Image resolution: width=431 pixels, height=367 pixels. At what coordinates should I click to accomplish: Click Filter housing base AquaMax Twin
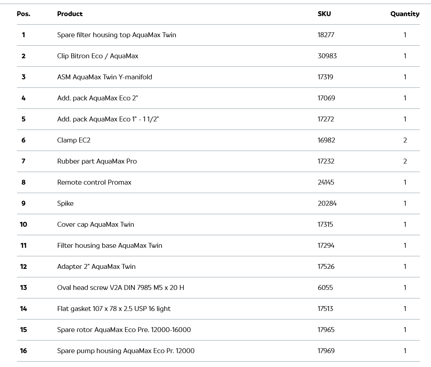click(110, 246)
